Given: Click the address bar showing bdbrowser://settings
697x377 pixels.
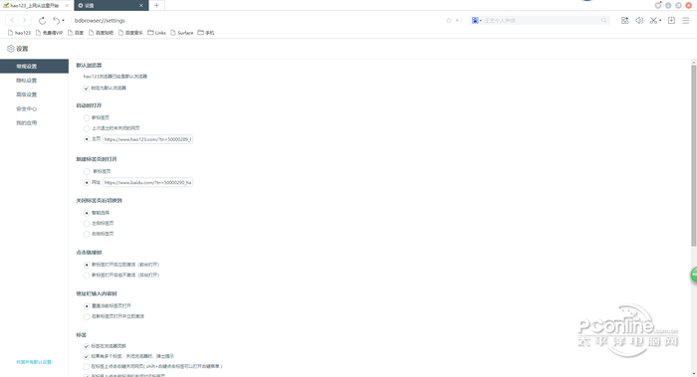Looking at the screenshot, I should tap(258, 21).
